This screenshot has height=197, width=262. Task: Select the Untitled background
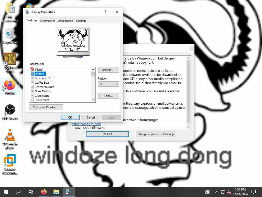40,74
